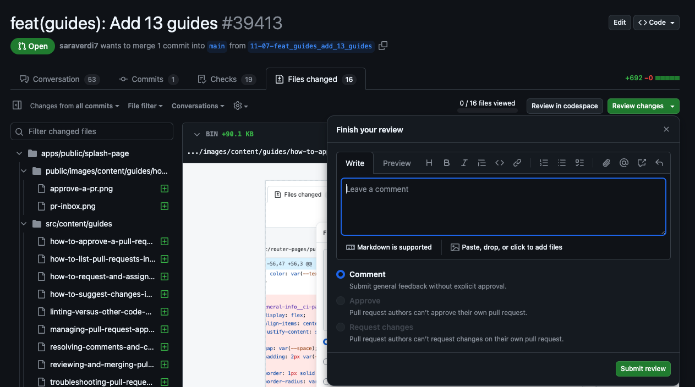Insert a numbered list

[x=544, y=163]
